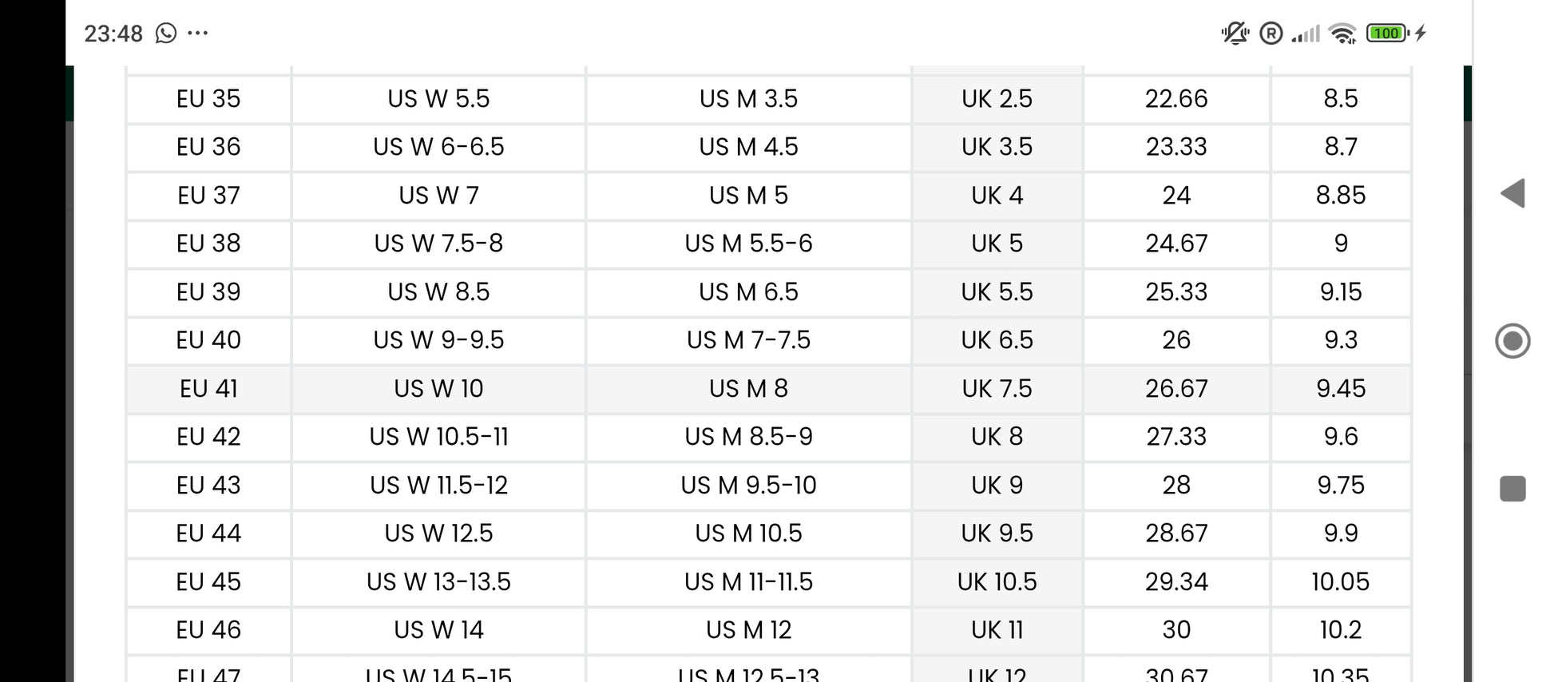The width and height of the screenshot is (1554, 682).
Task: Select the EU 41 row cell
Action: (208, 389)
